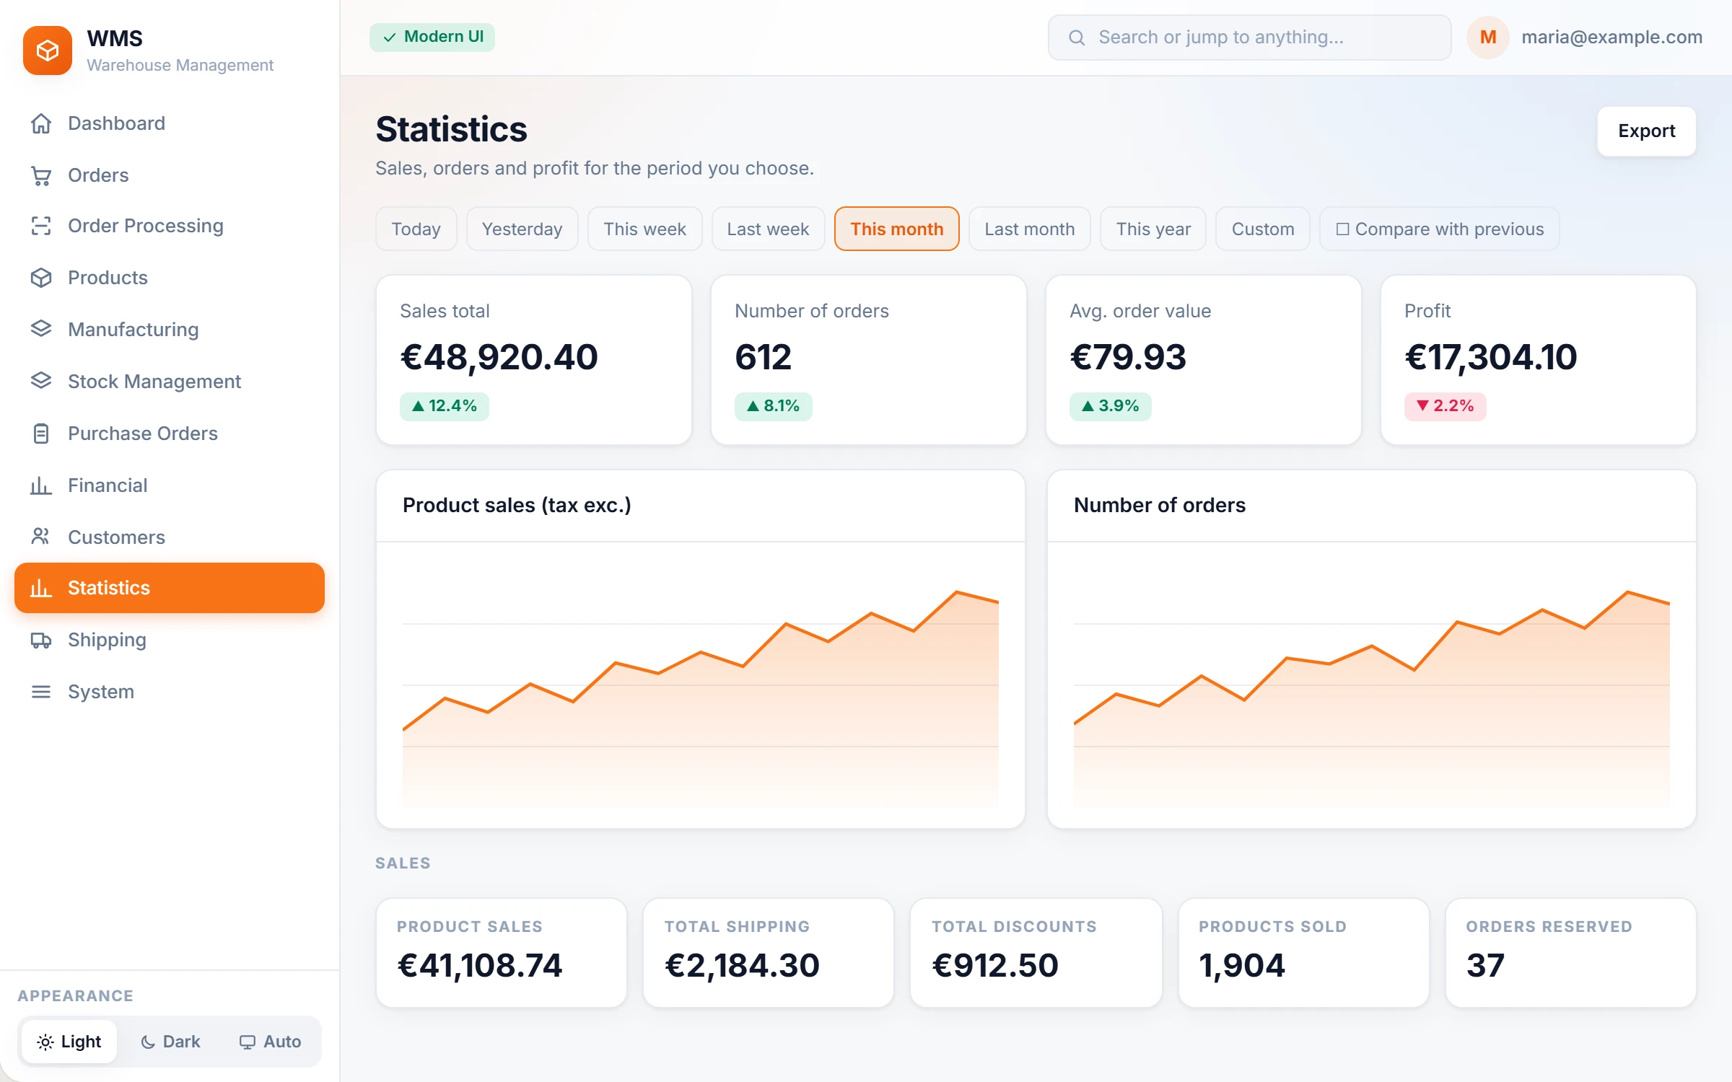Click the Number of orders chart area
1732x1082 pixels.
[x=1372, y=685]
